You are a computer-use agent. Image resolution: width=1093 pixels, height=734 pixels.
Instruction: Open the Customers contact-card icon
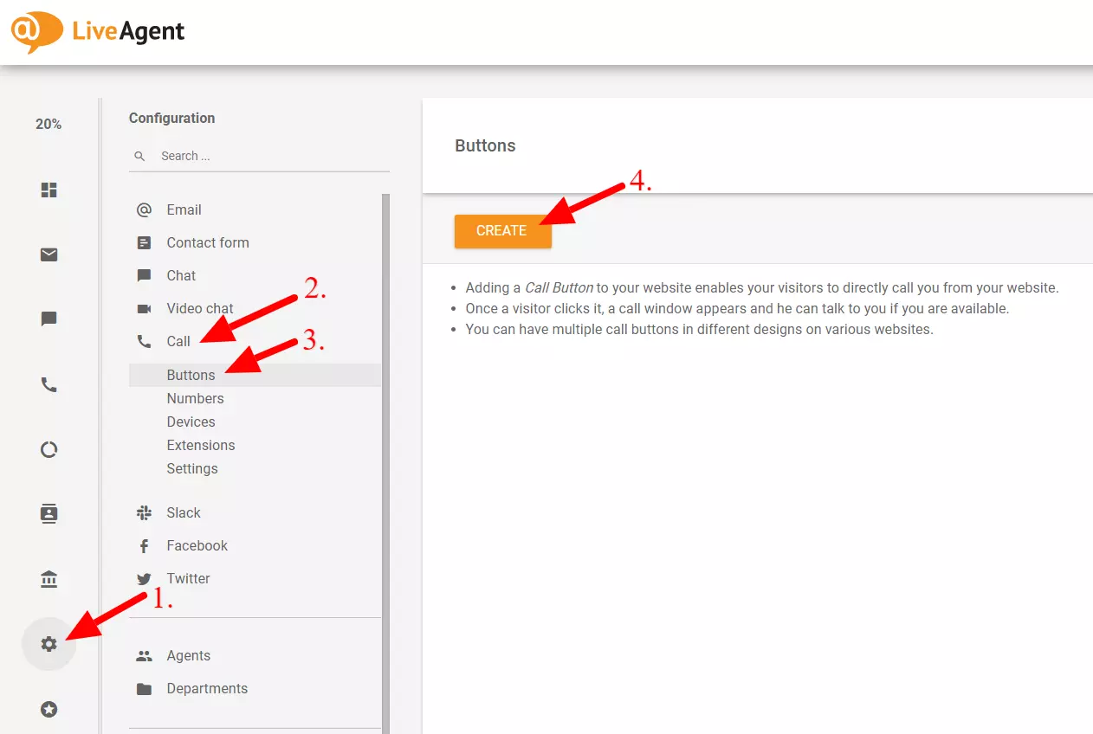49,513
